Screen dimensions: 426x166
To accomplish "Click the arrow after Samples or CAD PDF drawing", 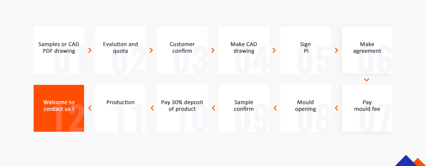I will click(x=90, y=50).
